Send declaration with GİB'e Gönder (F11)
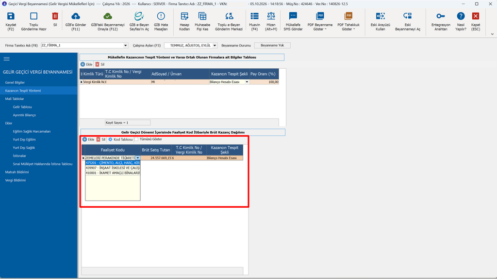The height and width of the screenshot is (279, 497). [76, 21]
